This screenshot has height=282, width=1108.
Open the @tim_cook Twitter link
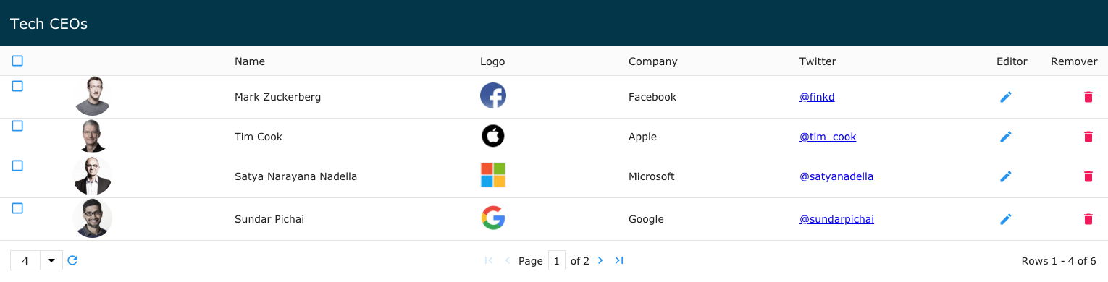pyautogui.click(x=828, y=137)
